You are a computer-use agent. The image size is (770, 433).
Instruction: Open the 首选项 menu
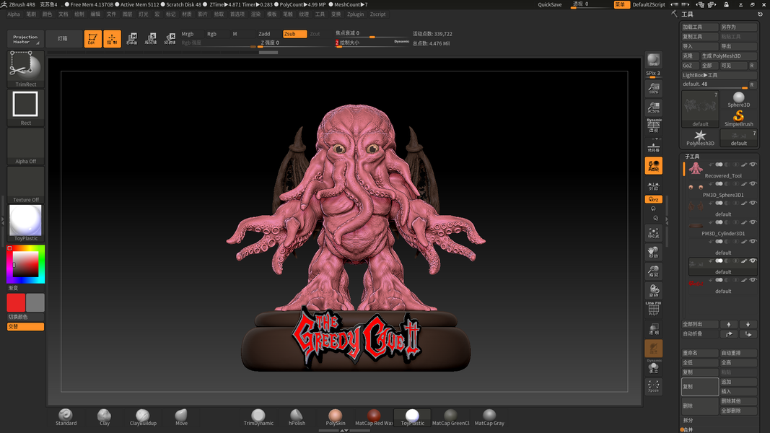[237, 14]
